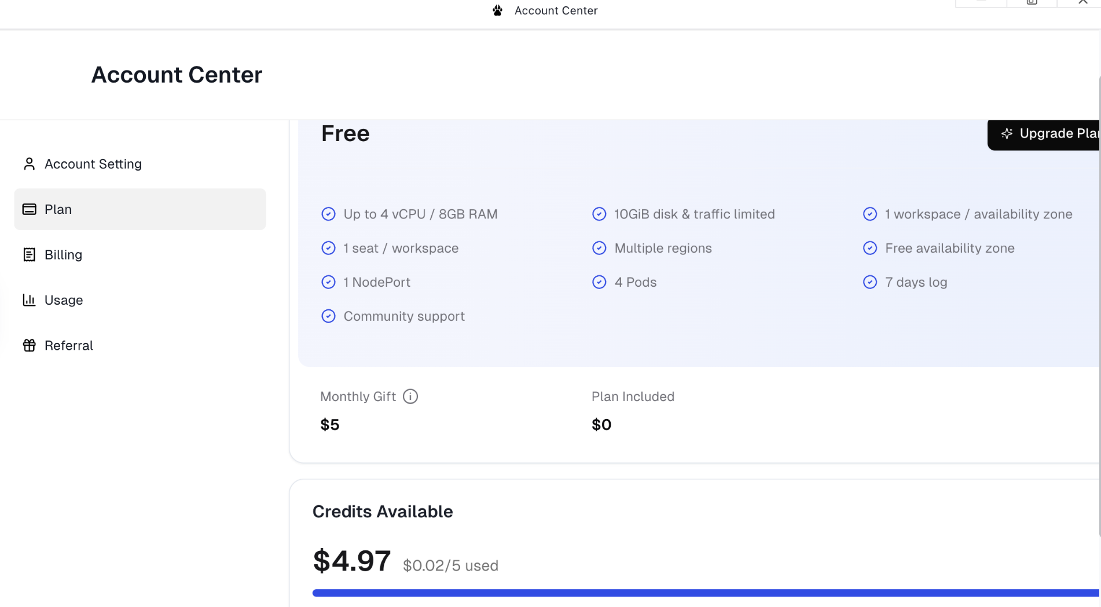
Task: Click the sparkle icon on Upgrade Plan
Action: pos(1007,134)
